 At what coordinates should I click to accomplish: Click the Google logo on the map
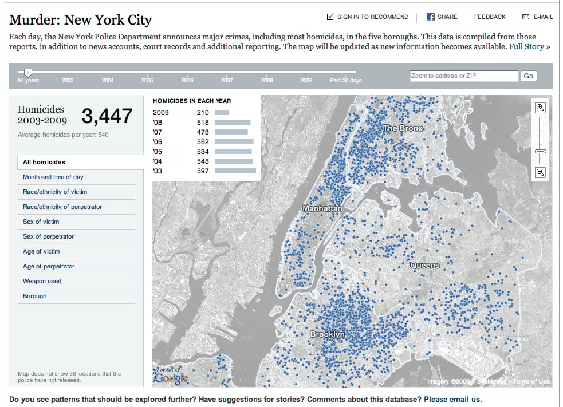pos(171,378)
